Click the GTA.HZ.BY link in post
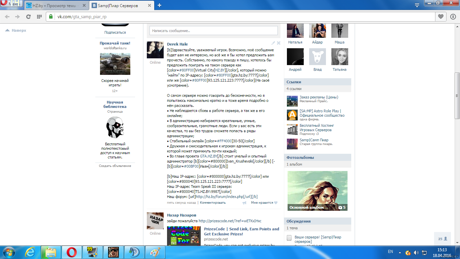Viewport: 460px width, 259px height. click(x=208, y=156)
